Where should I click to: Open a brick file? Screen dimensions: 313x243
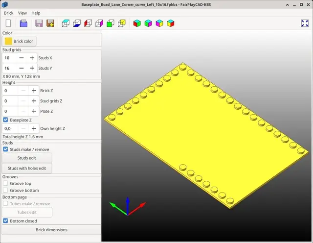(23, 23)
